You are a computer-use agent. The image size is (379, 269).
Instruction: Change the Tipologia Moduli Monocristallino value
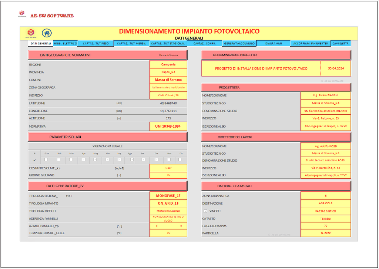point(168,211)
